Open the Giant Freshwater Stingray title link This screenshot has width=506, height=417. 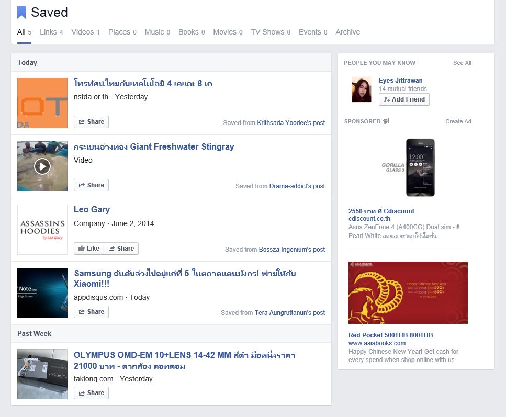click(154, 146)
